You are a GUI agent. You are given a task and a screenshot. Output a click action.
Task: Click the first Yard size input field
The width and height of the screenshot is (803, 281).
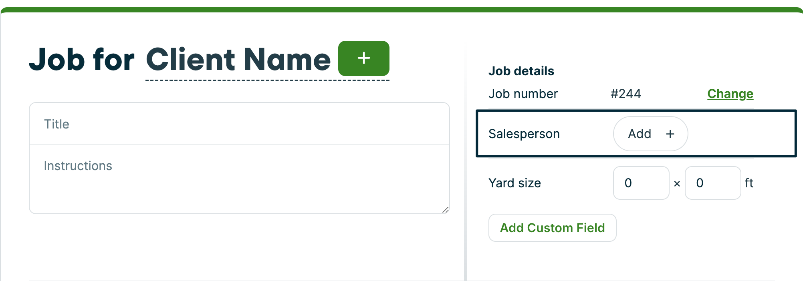(x=641, y=183)
